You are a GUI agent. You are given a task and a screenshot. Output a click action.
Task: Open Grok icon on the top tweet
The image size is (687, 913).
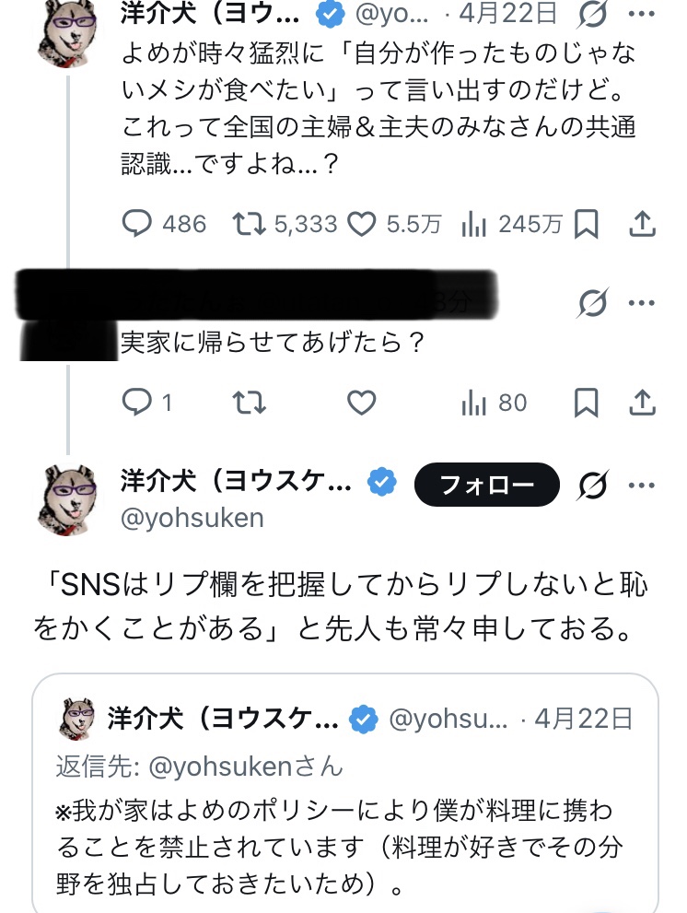tap(591, 15)
